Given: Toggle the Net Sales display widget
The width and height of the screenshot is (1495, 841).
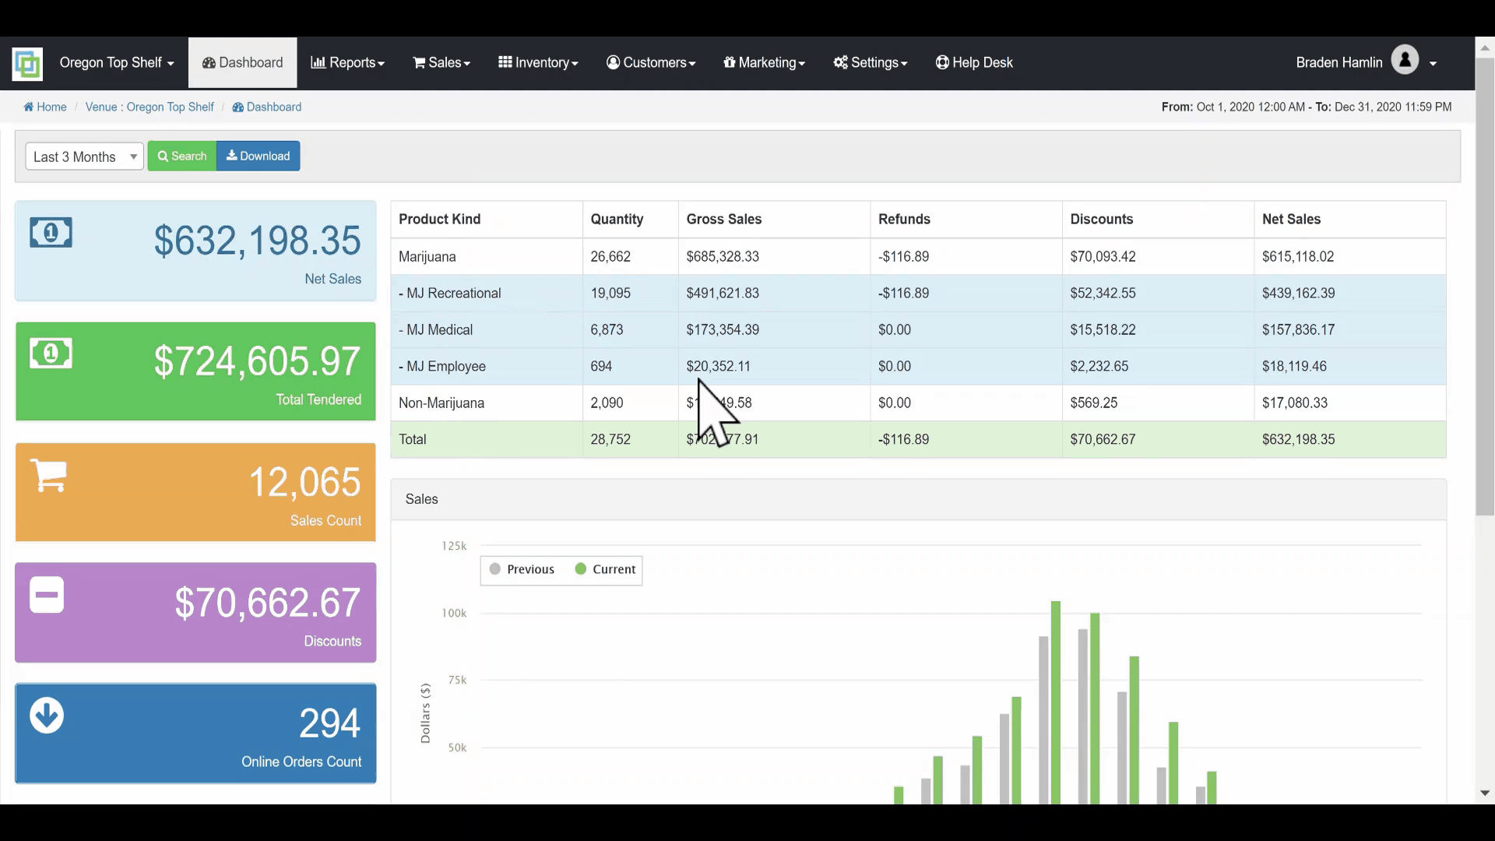Looking at the screenshot, I should click(195, 251).
